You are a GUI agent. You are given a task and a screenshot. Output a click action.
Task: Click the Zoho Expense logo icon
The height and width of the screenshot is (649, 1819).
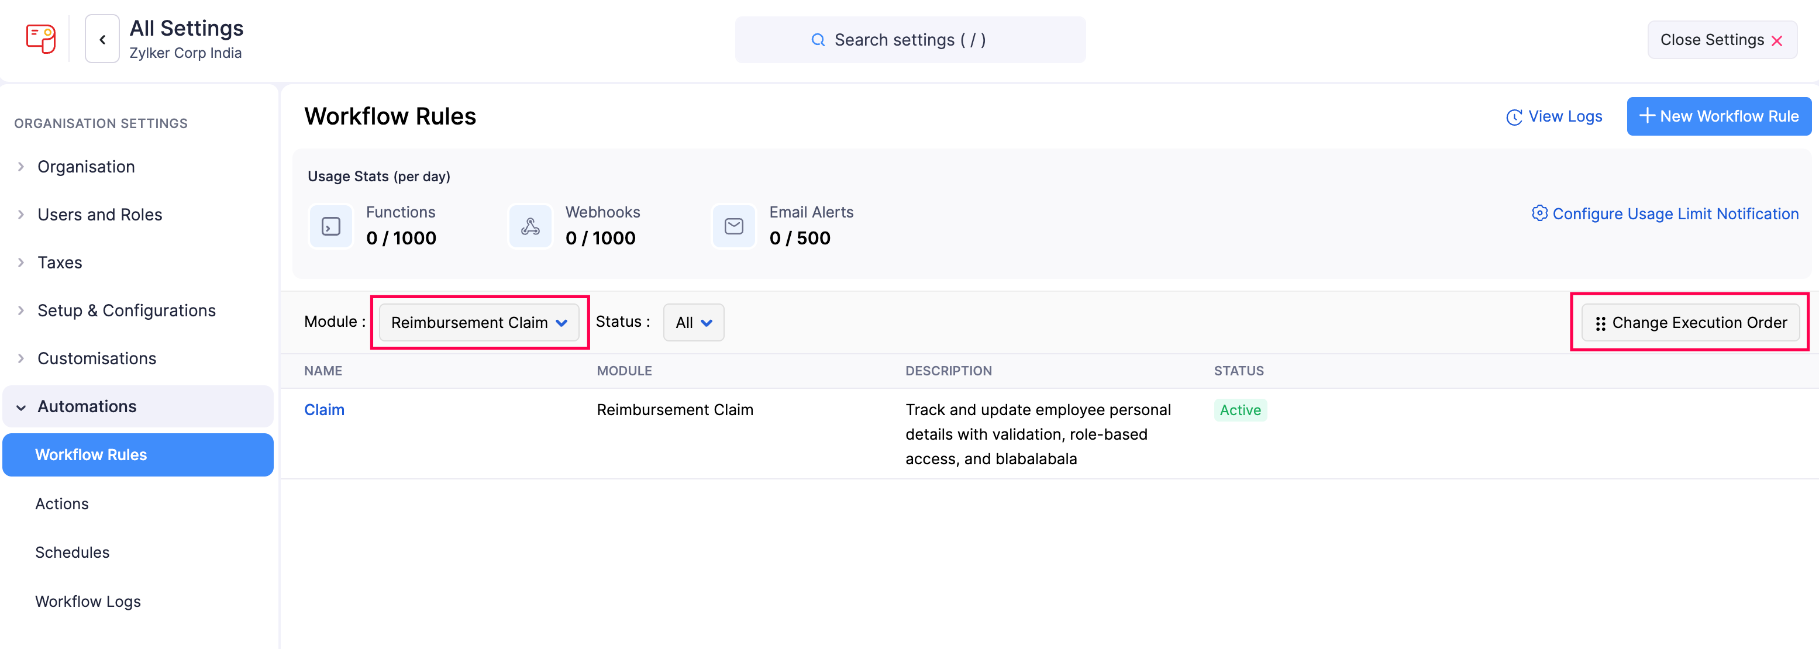41,39
